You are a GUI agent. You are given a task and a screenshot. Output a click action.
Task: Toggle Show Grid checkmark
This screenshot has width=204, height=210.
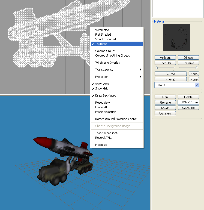(117, 88)
